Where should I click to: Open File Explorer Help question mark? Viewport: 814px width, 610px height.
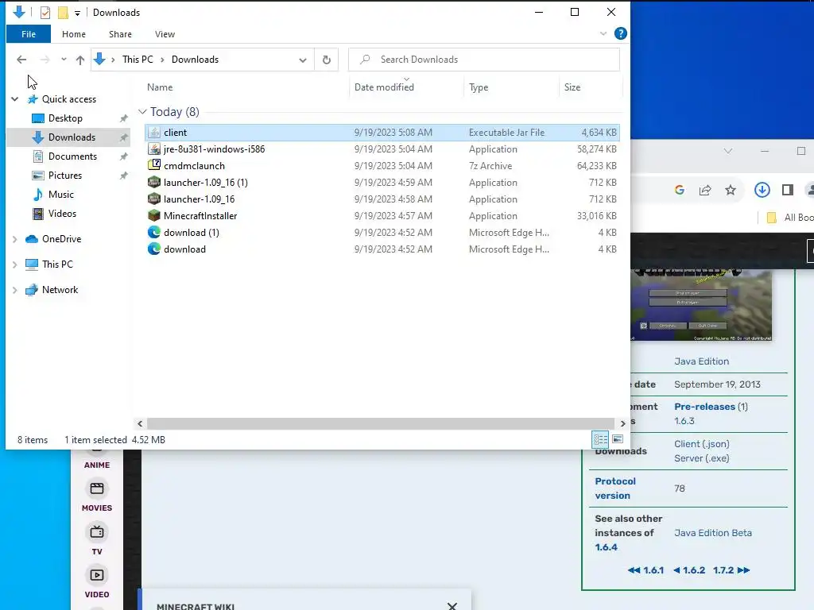point(620,33)
